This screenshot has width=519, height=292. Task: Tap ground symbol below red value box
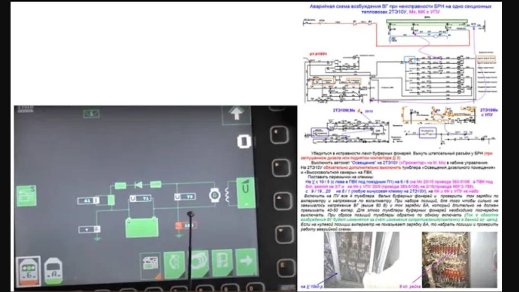pos(179,235)
